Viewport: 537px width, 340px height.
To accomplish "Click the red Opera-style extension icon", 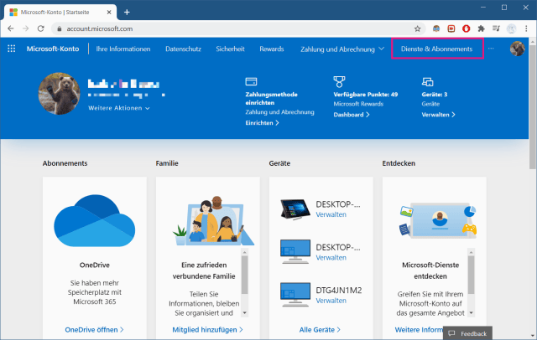I will click(x=467, y=28).
